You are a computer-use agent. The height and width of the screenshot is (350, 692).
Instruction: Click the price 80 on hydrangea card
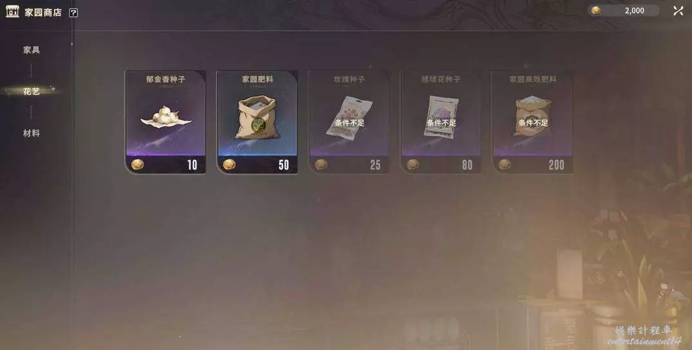pos(468,165)
